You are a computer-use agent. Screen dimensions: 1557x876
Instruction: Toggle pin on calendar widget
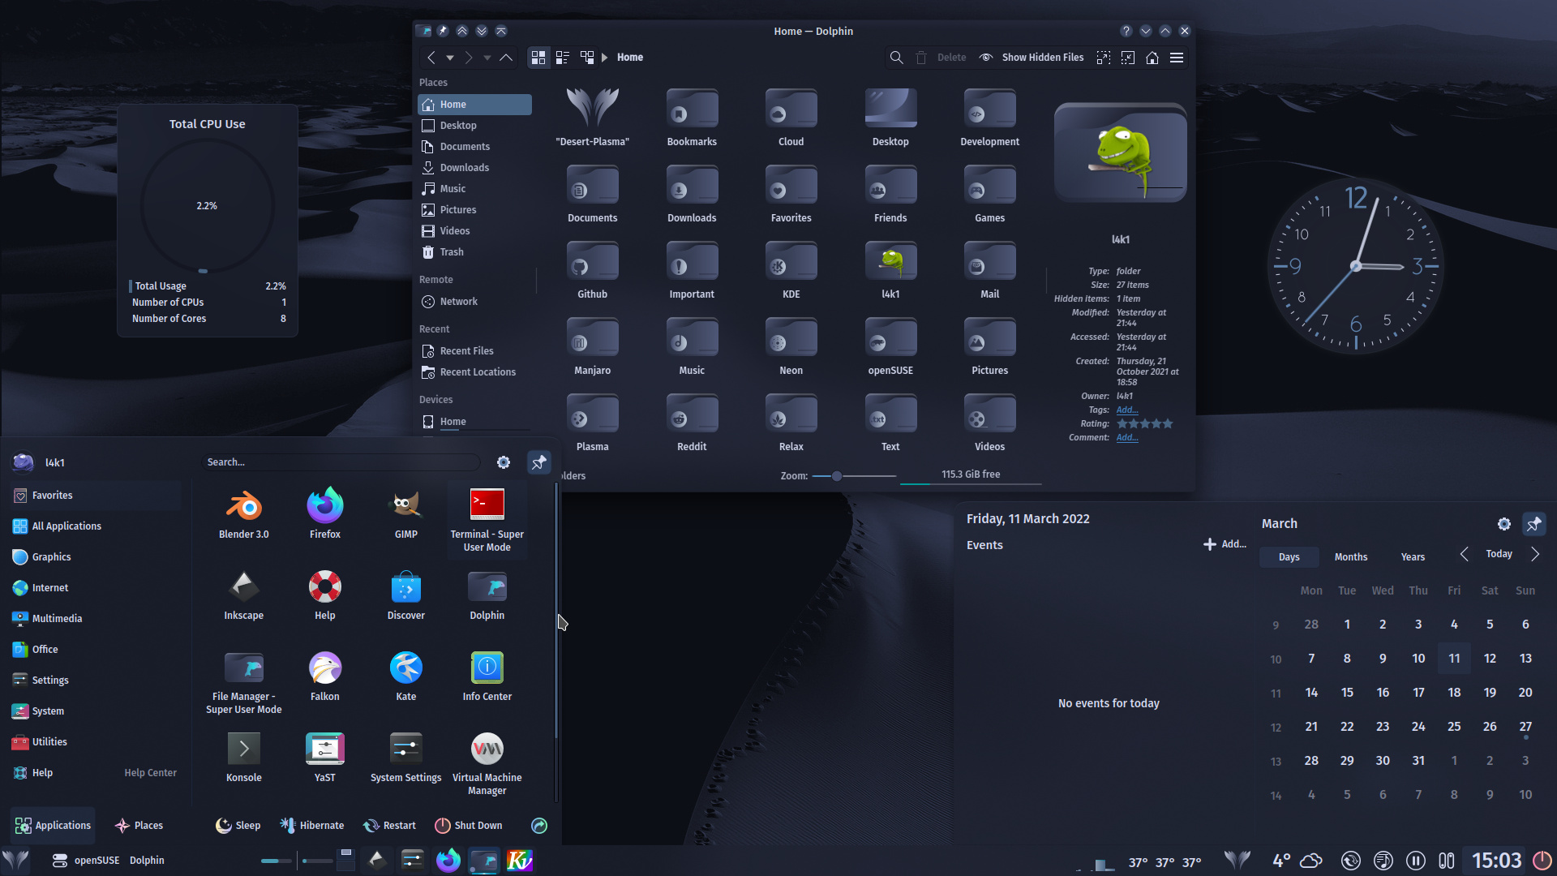pyautogui.click(x=1533, y=524)
